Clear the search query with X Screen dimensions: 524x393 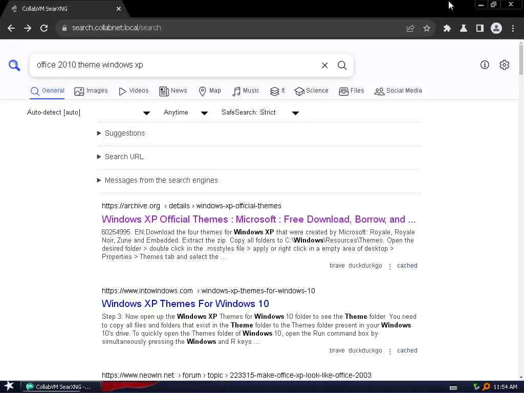[x=324, y=65]
